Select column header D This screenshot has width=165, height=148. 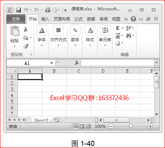pyautogui.click(x=103, y=71)
